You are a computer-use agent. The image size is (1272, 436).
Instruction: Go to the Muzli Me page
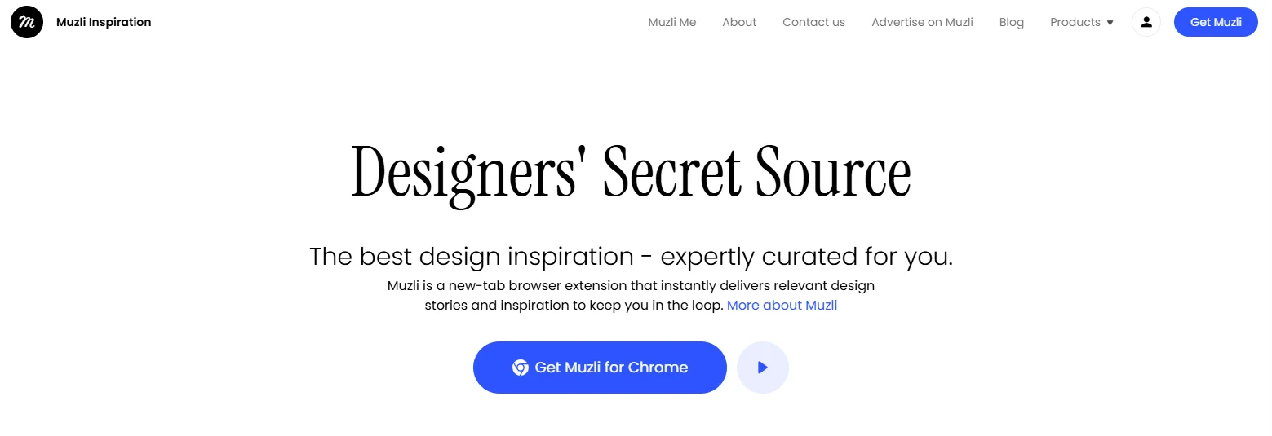click(672, 22)
